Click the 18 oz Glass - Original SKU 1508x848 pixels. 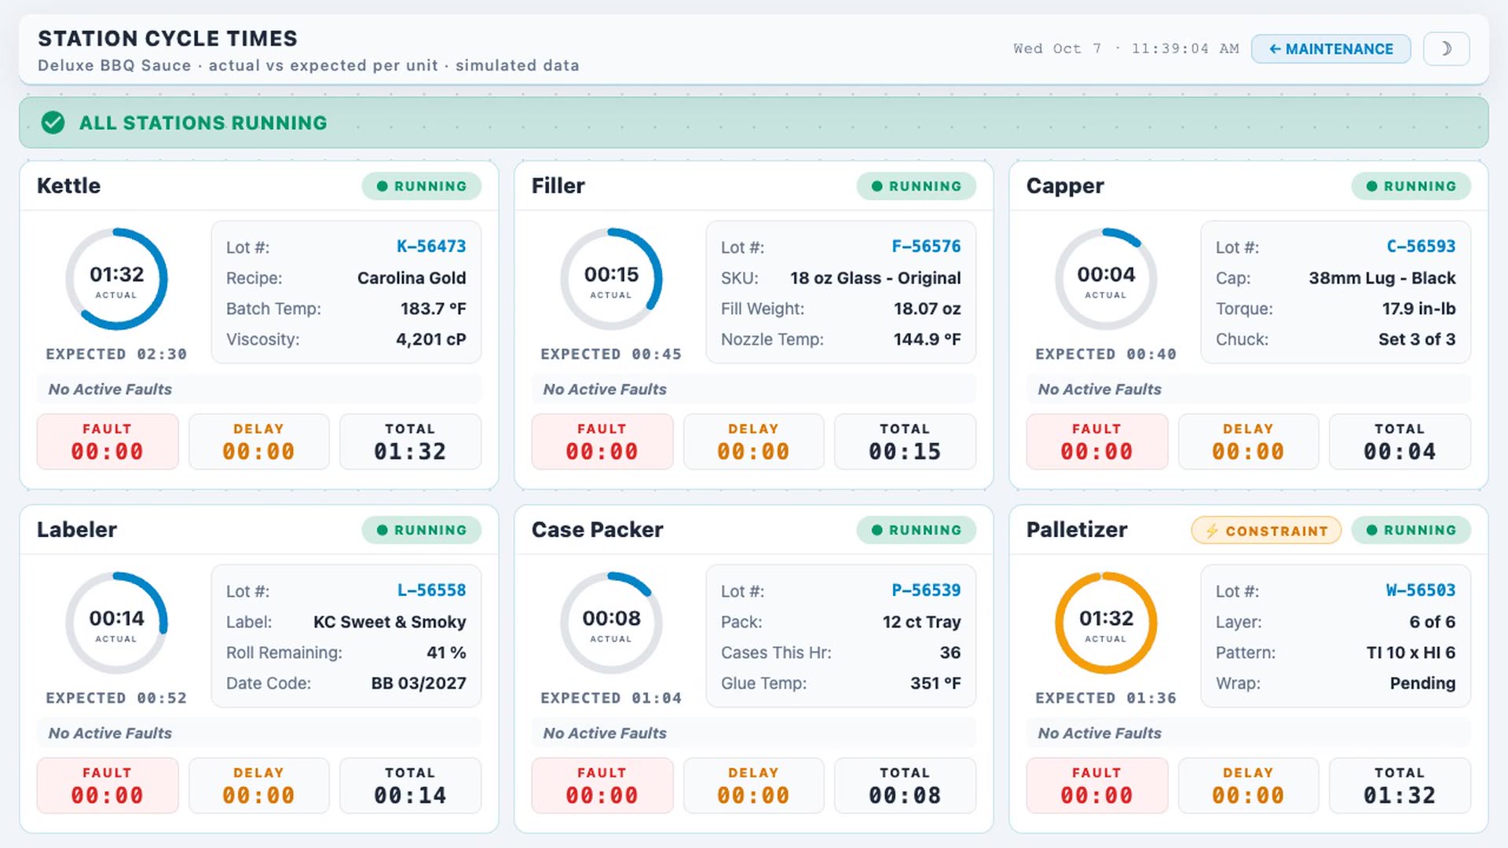(875, 278)
